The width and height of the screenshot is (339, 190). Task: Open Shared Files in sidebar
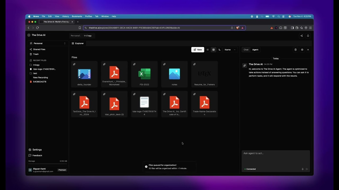coord(39,49)
